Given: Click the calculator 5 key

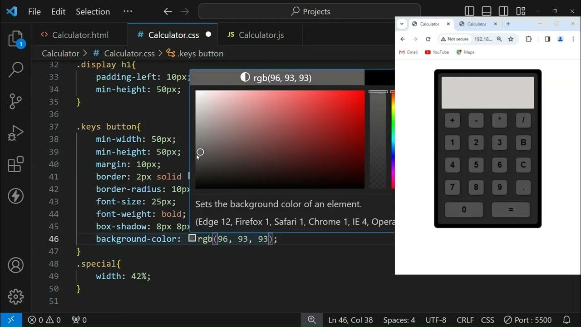Looking at the screenshot, I should (476, 165).
